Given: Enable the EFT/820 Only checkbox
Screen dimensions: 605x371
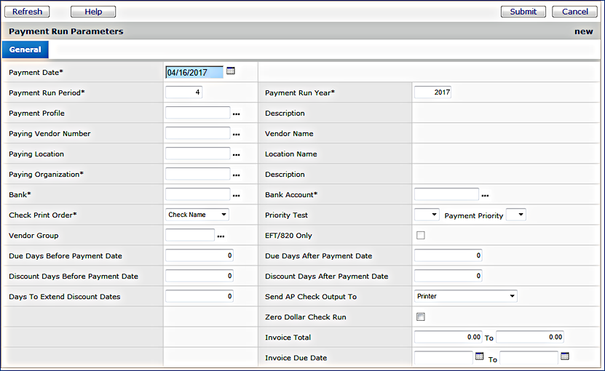Looking at the screenshot, I should point(420,235).
